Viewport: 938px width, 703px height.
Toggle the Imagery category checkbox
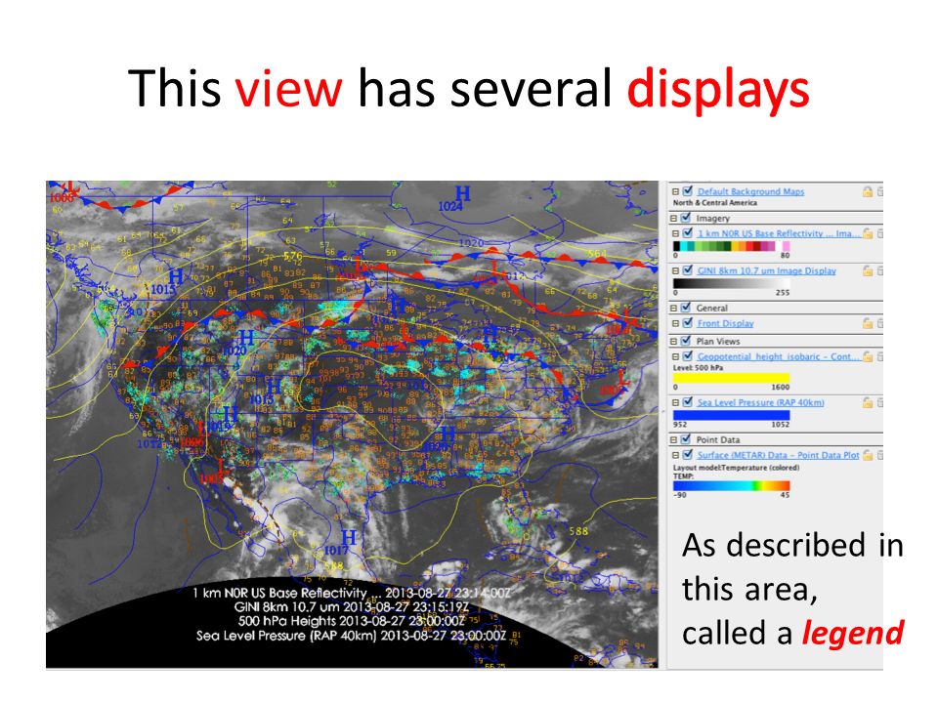tap(686, 218)
